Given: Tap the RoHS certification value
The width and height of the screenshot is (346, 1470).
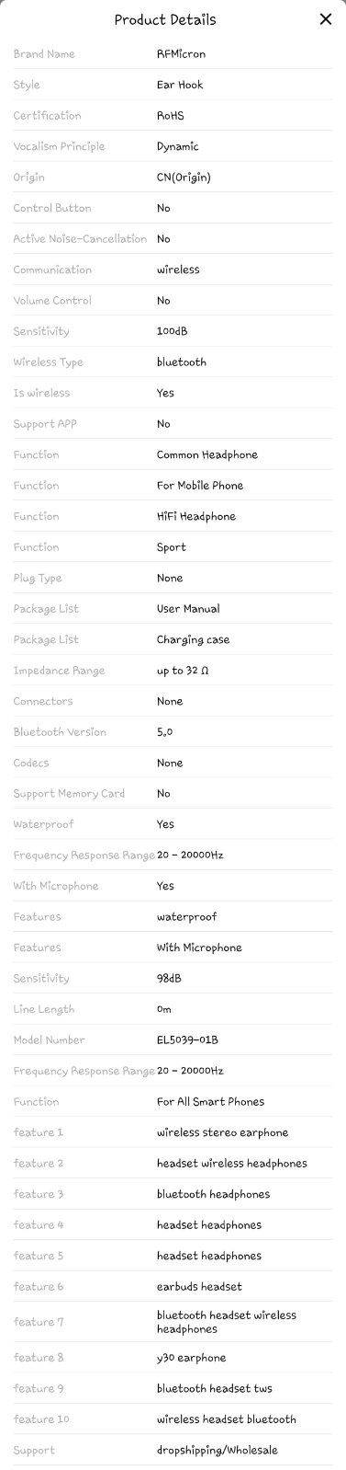Looking at the screenshot, I should (x=170, y=116).
